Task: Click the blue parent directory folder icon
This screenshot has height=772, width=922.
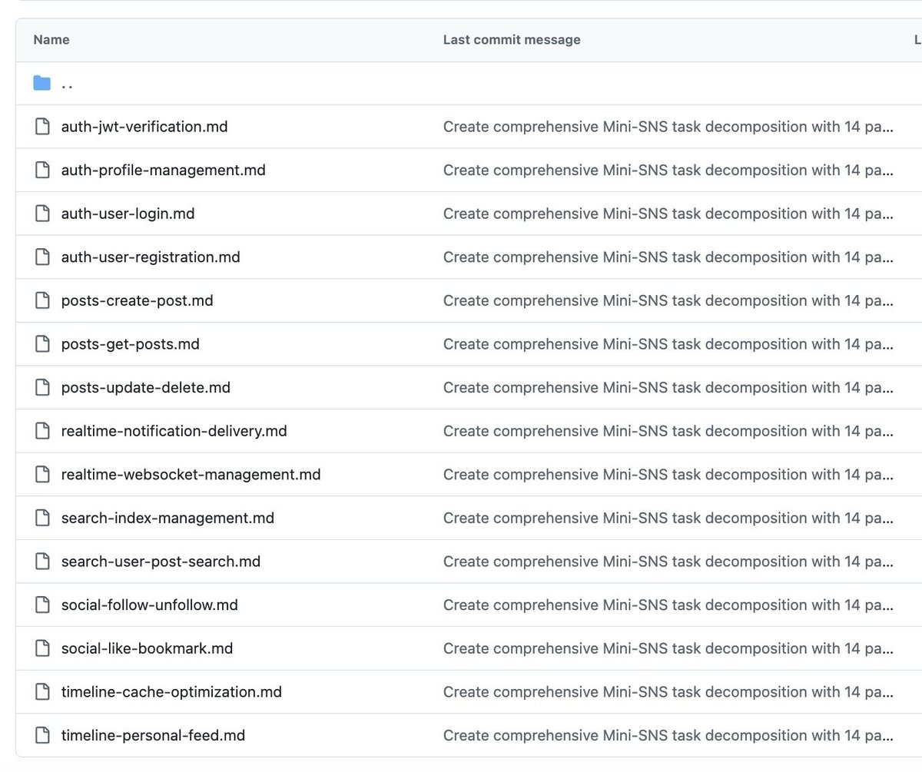Action: [x=41, y=82]
